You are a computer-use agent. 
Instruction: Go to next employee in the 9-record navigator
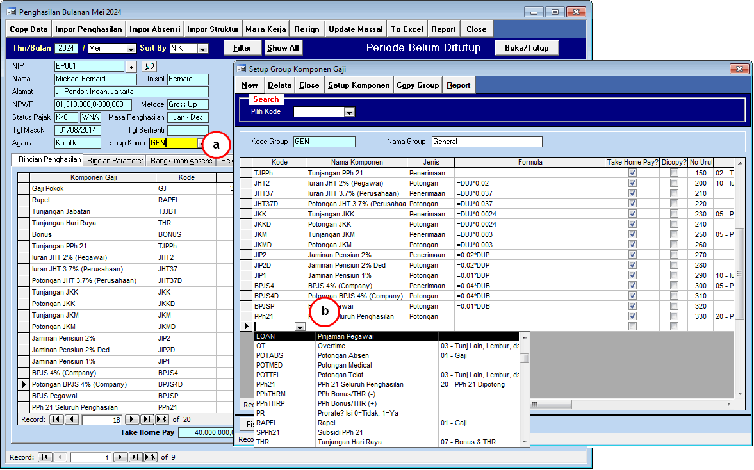120,457
